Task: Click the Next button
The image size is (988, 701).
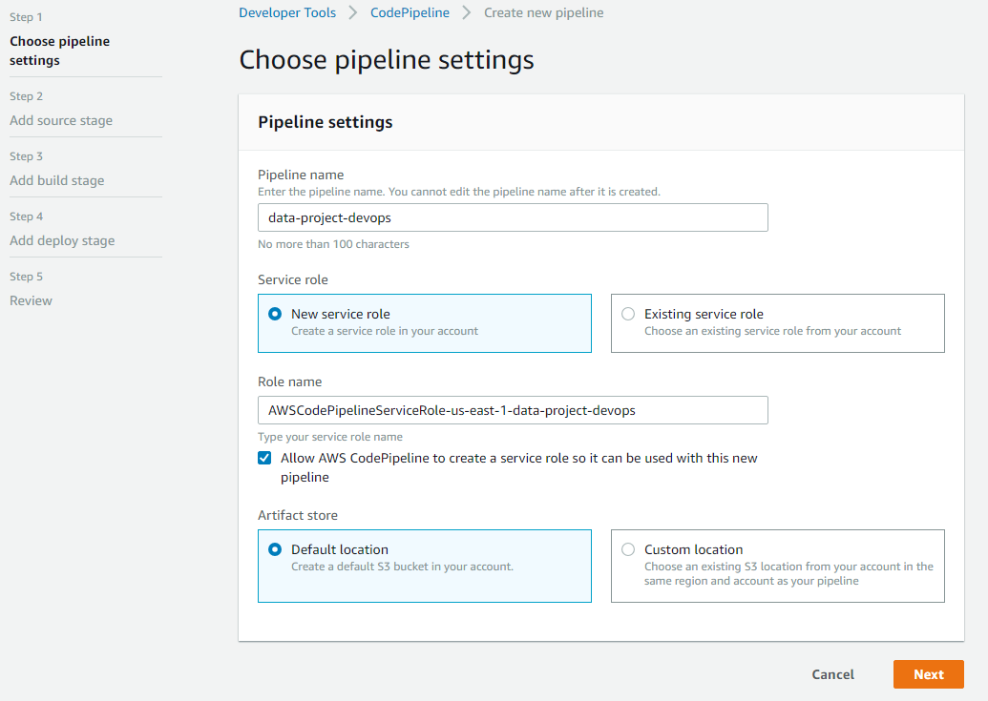Action: click(928, 674)
